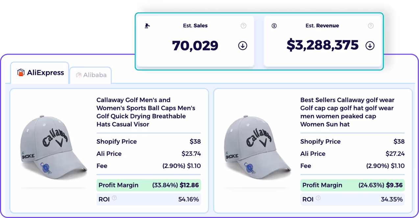Open the Quick Drying Breathable Hats product title
This screenshot has width=419, height=218.
146,112
